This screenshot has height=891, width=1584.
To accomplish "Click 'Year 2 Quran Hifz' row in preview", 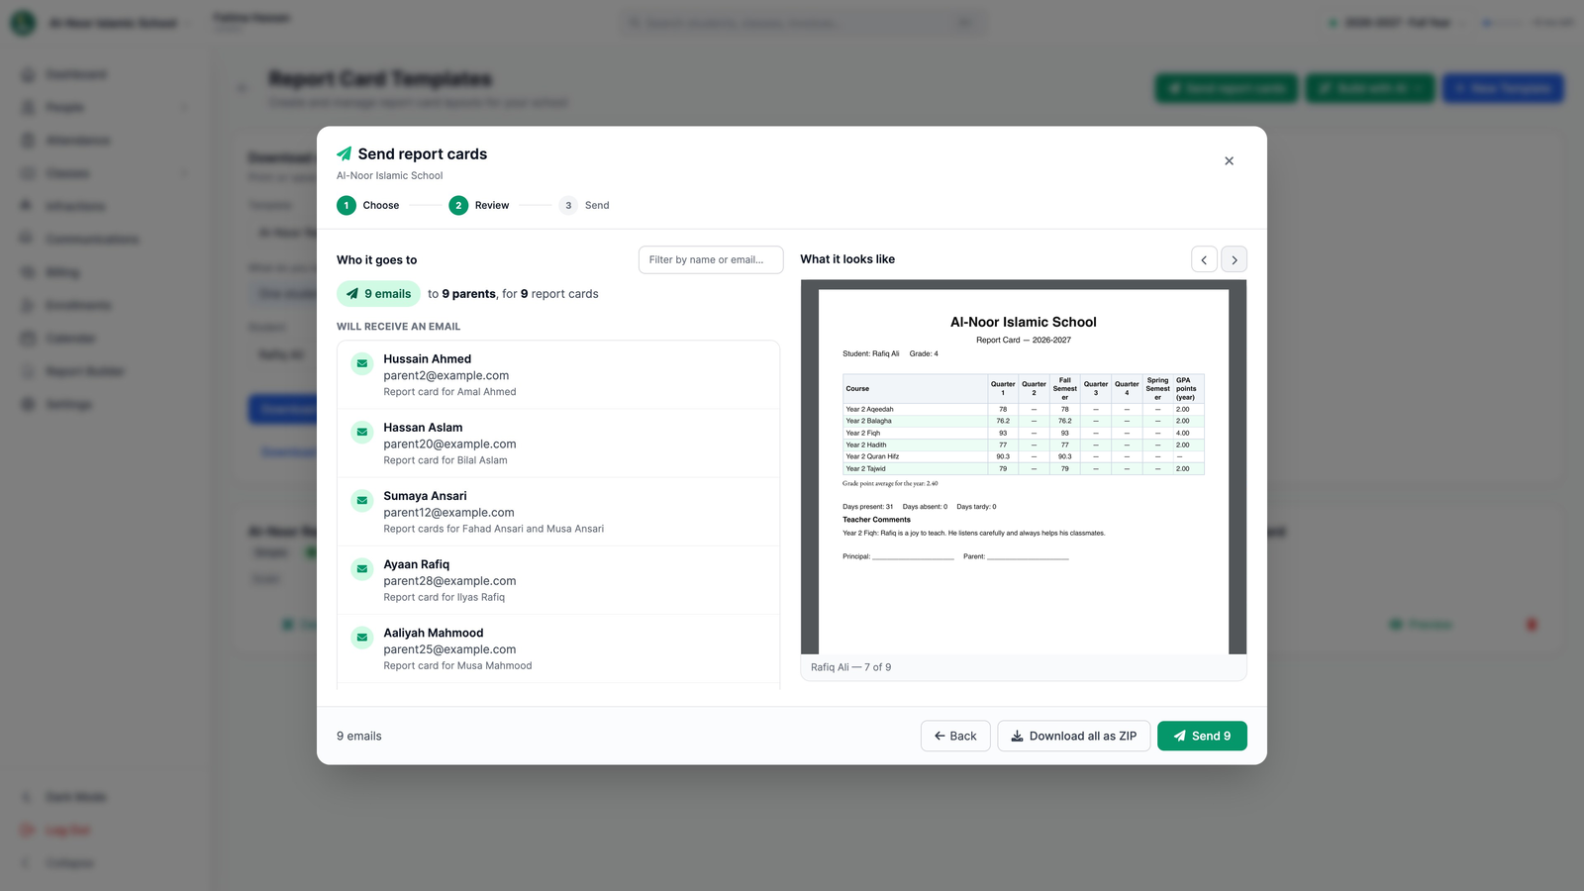I will (1024, 456).
